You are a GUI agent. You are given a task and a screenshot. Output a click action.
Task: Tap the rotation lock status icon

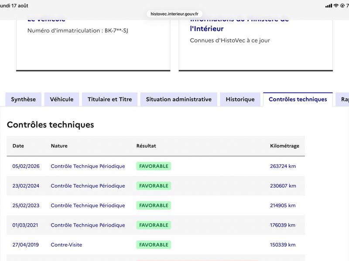click(x=342, y=6)
